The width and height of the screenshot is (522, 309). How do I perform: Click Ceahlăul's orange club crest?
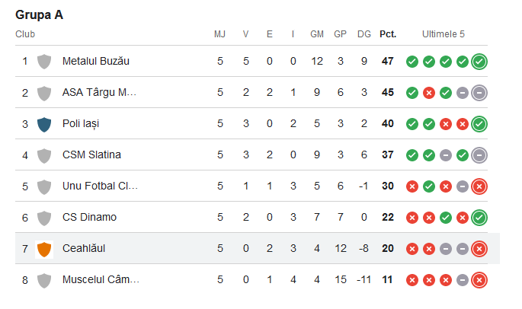(44, 249)
